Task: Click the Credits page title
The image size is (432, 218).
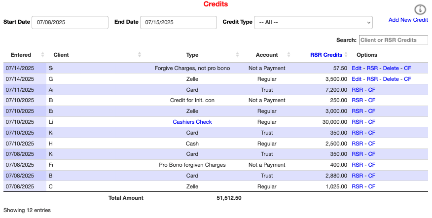Action: (x=216, y=4)
